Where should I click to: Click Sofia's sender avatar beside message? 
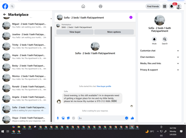59,102
